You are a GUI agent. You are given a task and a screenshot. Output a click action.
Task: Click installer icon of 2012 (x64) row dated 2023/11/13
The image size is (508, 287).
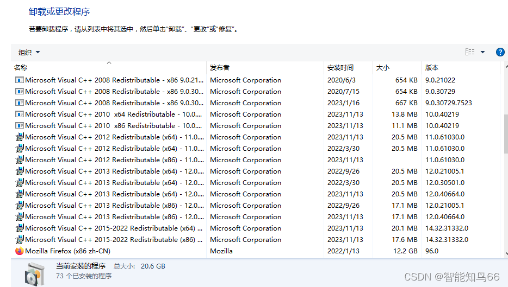click(x=20, y=137)
